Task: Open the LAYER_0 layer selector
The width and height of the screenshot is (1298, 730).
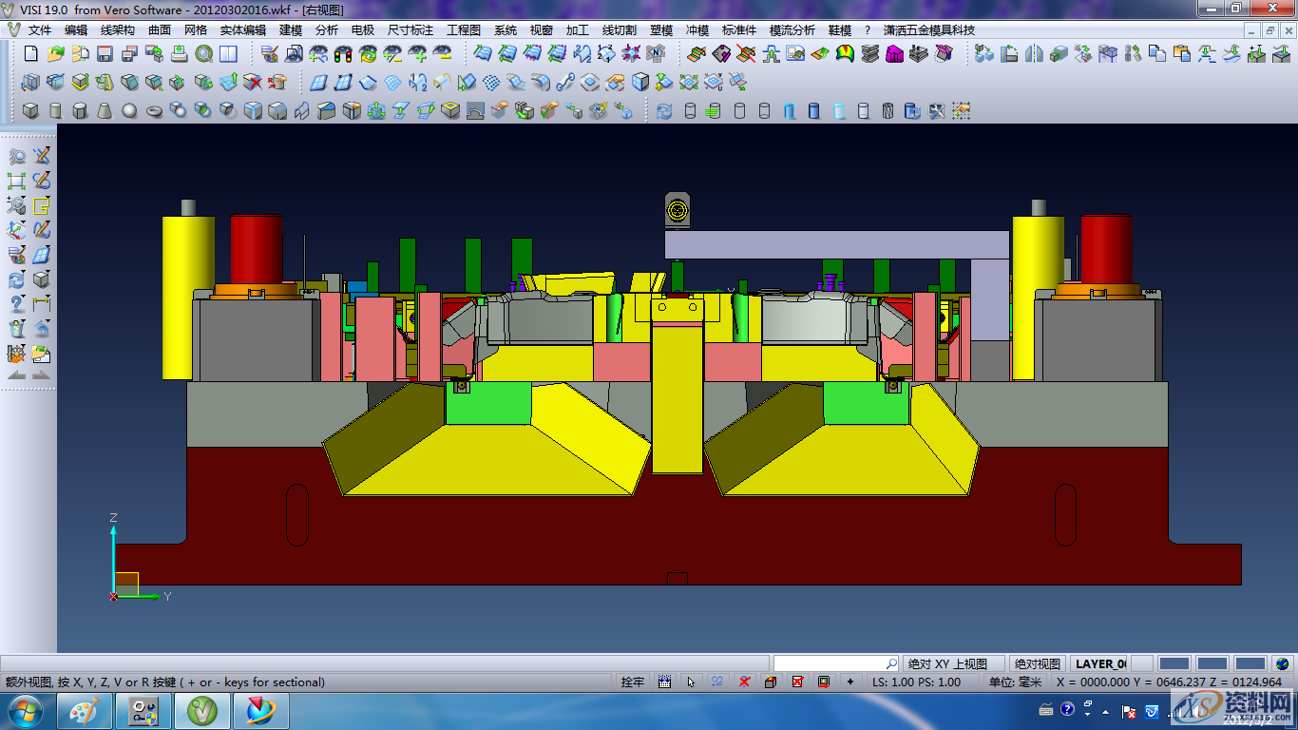Action: (x=1099, y=663)
